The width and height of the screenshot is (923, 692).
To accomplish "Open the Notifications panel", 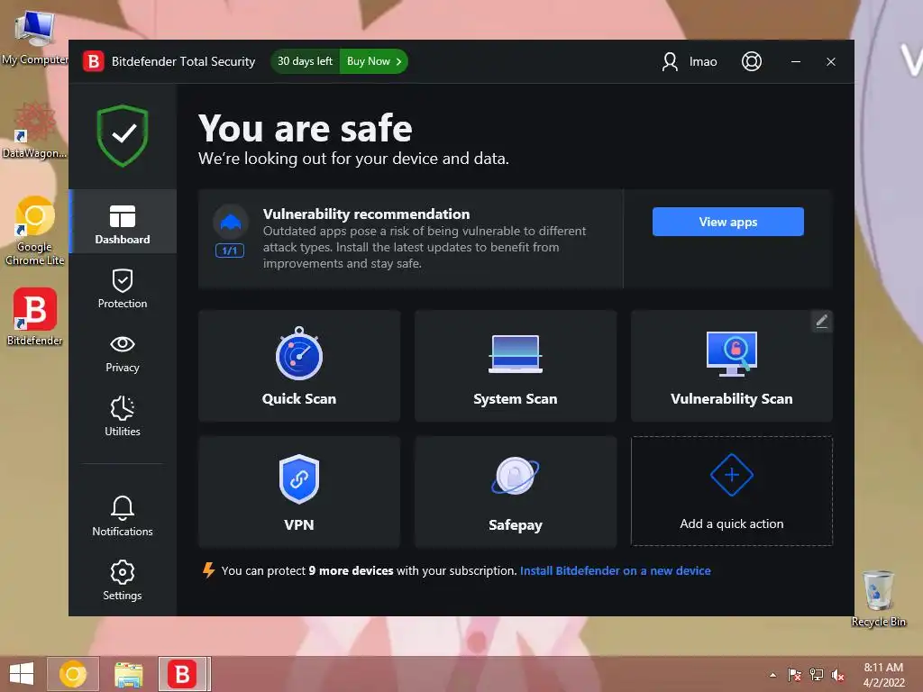I will (123, 515).
